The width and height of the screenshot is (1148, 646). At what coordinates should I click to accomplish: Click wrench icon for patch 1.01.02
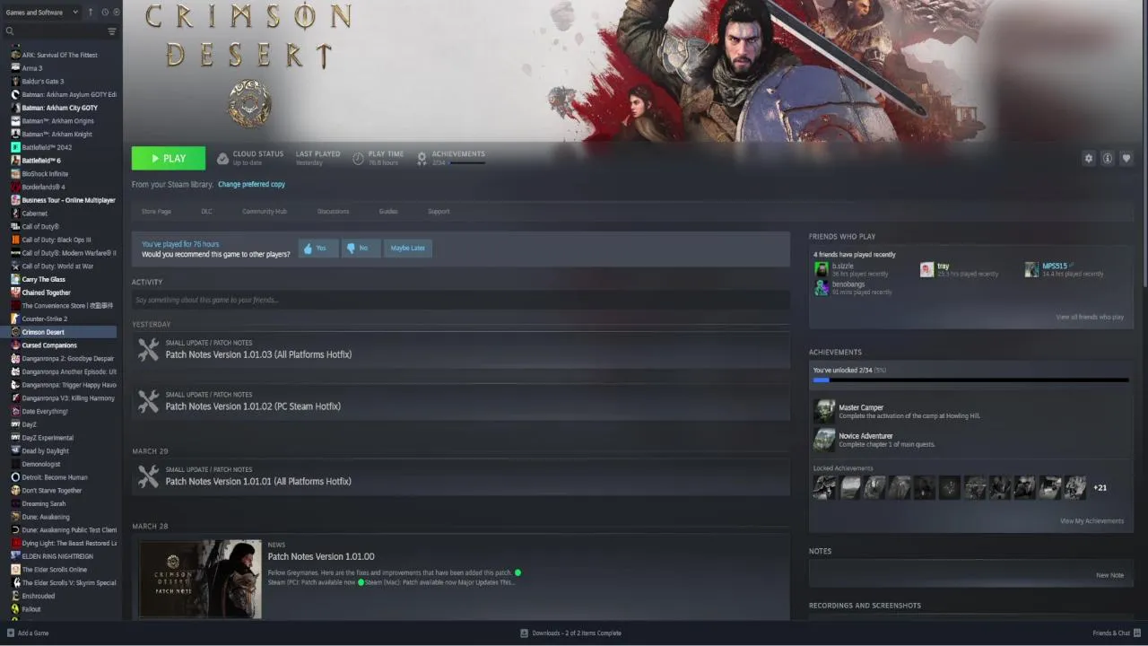tap(148, 402)
